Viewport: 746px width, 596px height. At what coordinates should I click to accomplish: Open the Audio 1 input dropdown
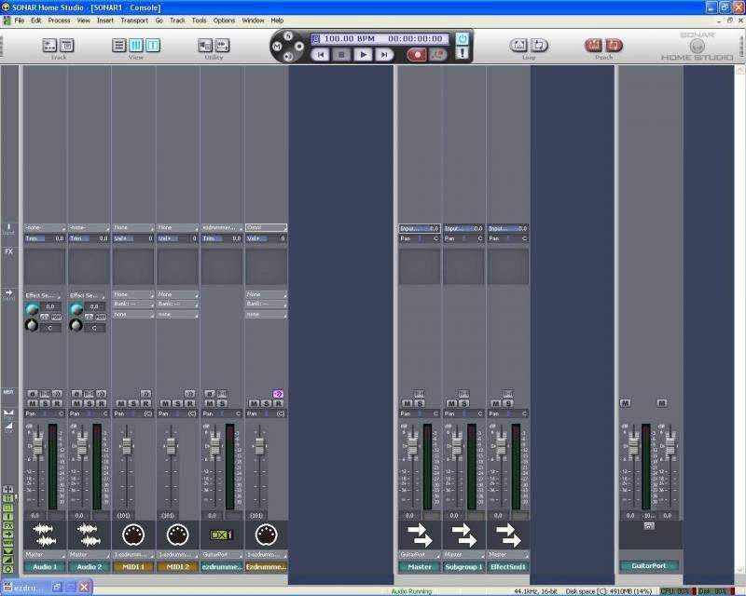pyautogui.click(x=45, y=228)
